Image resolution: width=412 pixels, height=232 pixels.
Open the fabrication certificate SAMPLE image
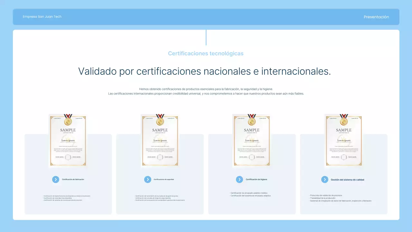68,141
